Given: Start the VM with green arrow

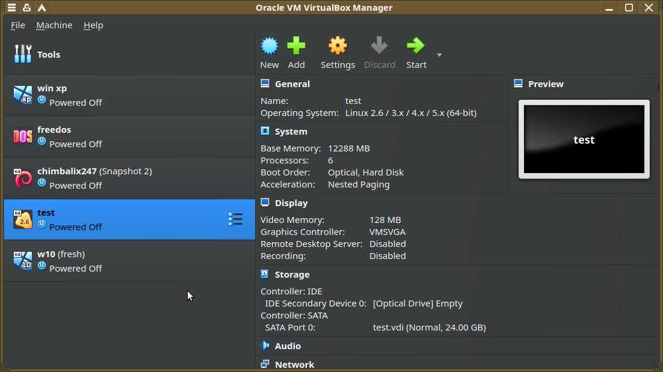Looking at the screenshot, I should [x=416, y=46].
